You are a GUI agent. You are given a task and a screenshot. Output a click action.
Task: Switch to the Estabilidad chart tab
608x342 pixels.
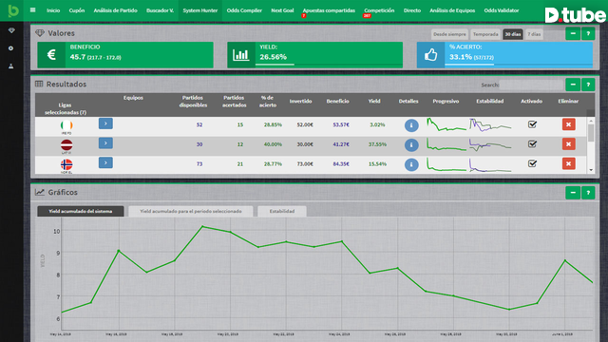coord(282,211)
